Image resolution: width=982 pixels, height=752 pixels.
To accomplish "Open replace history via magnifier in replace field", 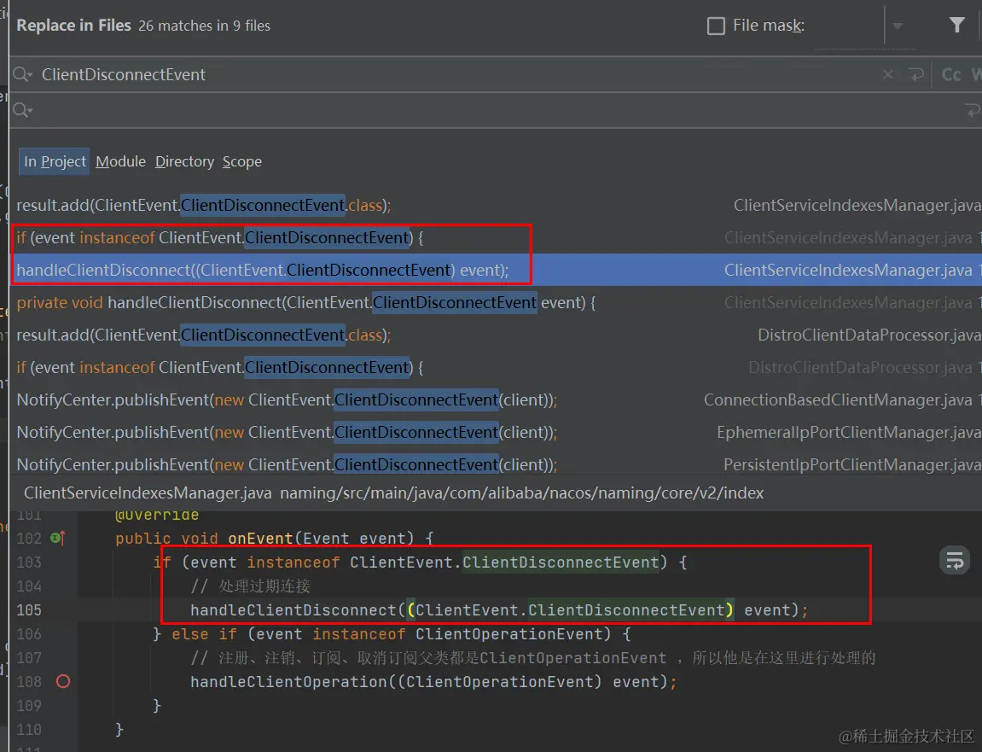I will (22, 110).
